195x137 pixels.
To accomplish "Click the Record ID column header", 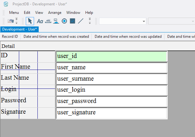I will pyautogui.click(x=10, y=37).
